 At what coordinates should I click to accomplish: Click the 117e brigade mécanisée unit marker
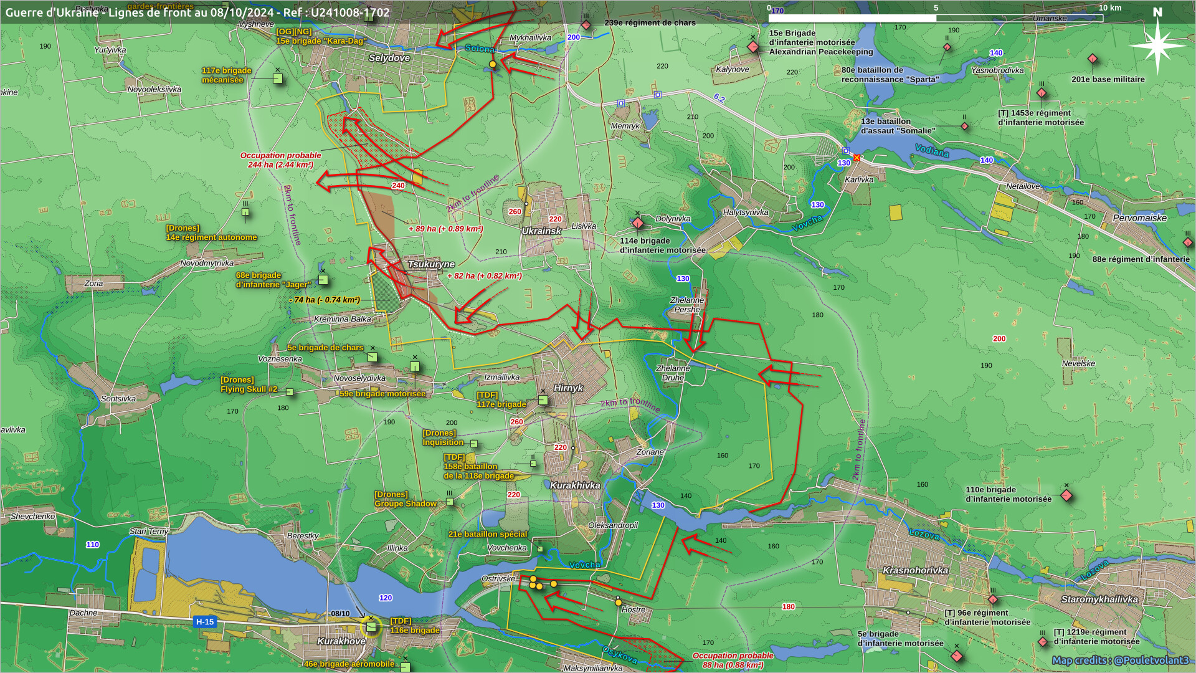tap(278, 79)
